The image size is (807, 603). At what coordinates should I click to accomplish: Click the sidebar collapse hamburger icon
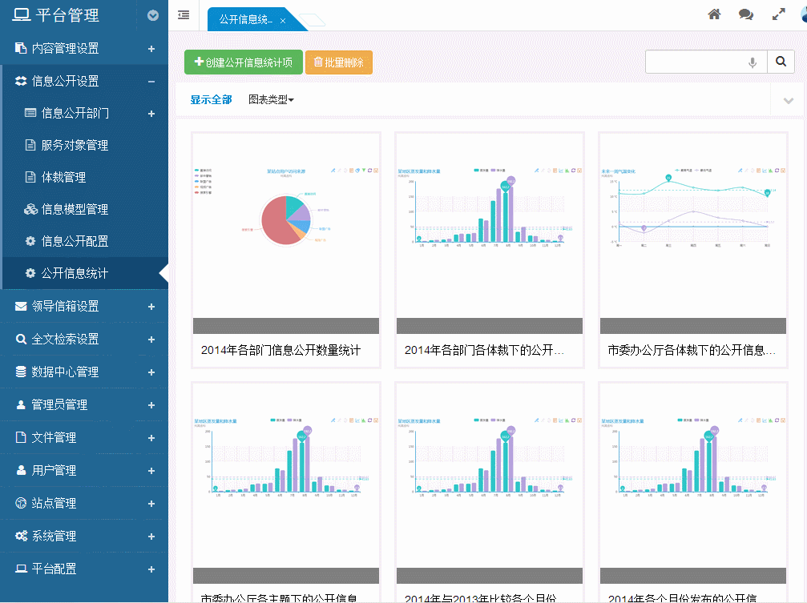(184, 14)
